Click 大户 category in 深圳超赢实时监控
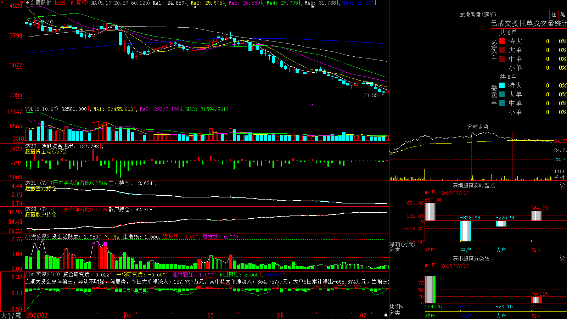The width and height of the screenshot is (567, 319). pos(501,250)
